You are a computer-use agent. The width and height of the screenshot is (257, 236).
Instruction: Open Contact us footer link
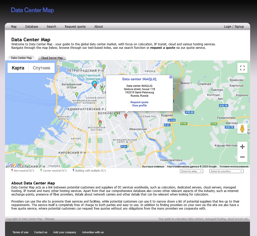pyautogui.click(x=41, y=232)
